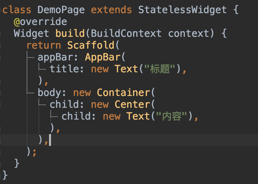Click the "标题" string literal
Image resolution: width=258 pixels, height=184 pixels.
pos(160,69)
